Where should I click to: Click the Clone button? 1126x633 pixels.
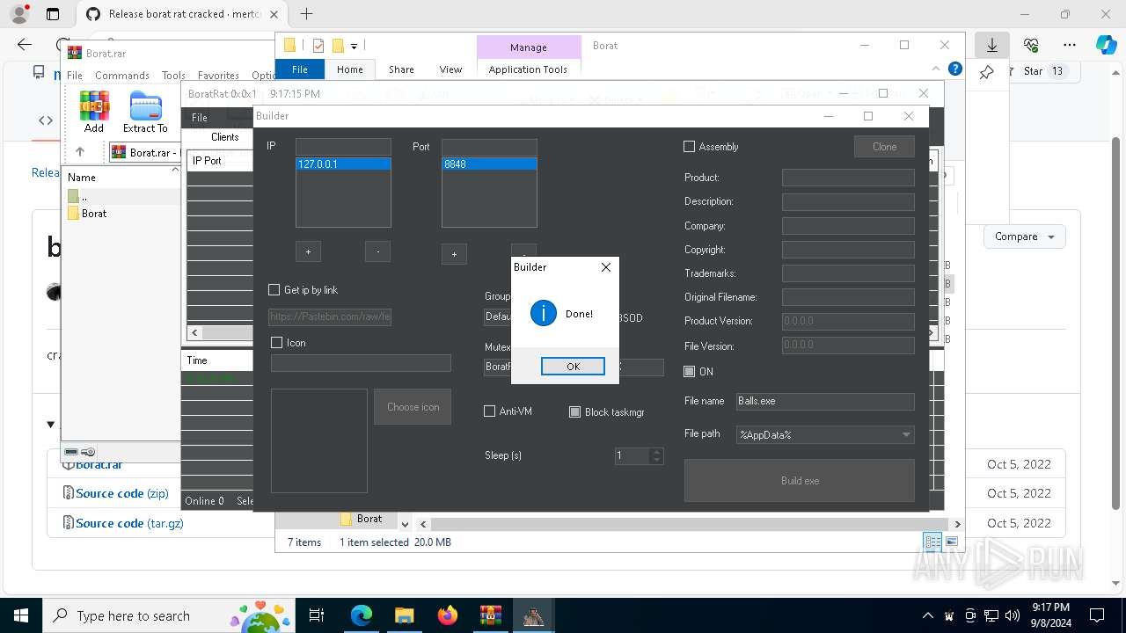pyautogui.click(x=884, y=147)
